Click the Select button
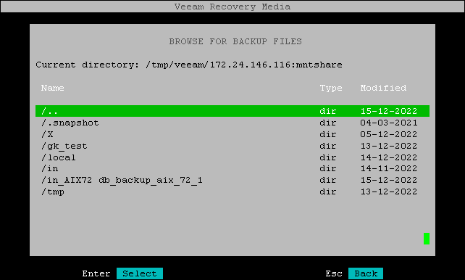Screen dimensions: 465x280 pyautogui.click(x=140, y=273)
